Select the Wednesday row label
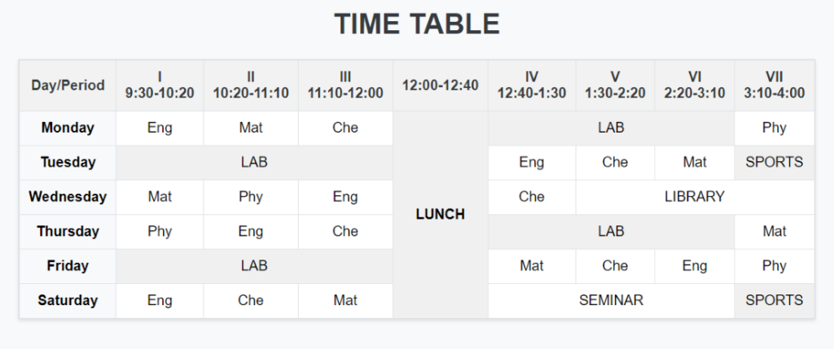The image size is (834, 349). click(x=68, y=197)
